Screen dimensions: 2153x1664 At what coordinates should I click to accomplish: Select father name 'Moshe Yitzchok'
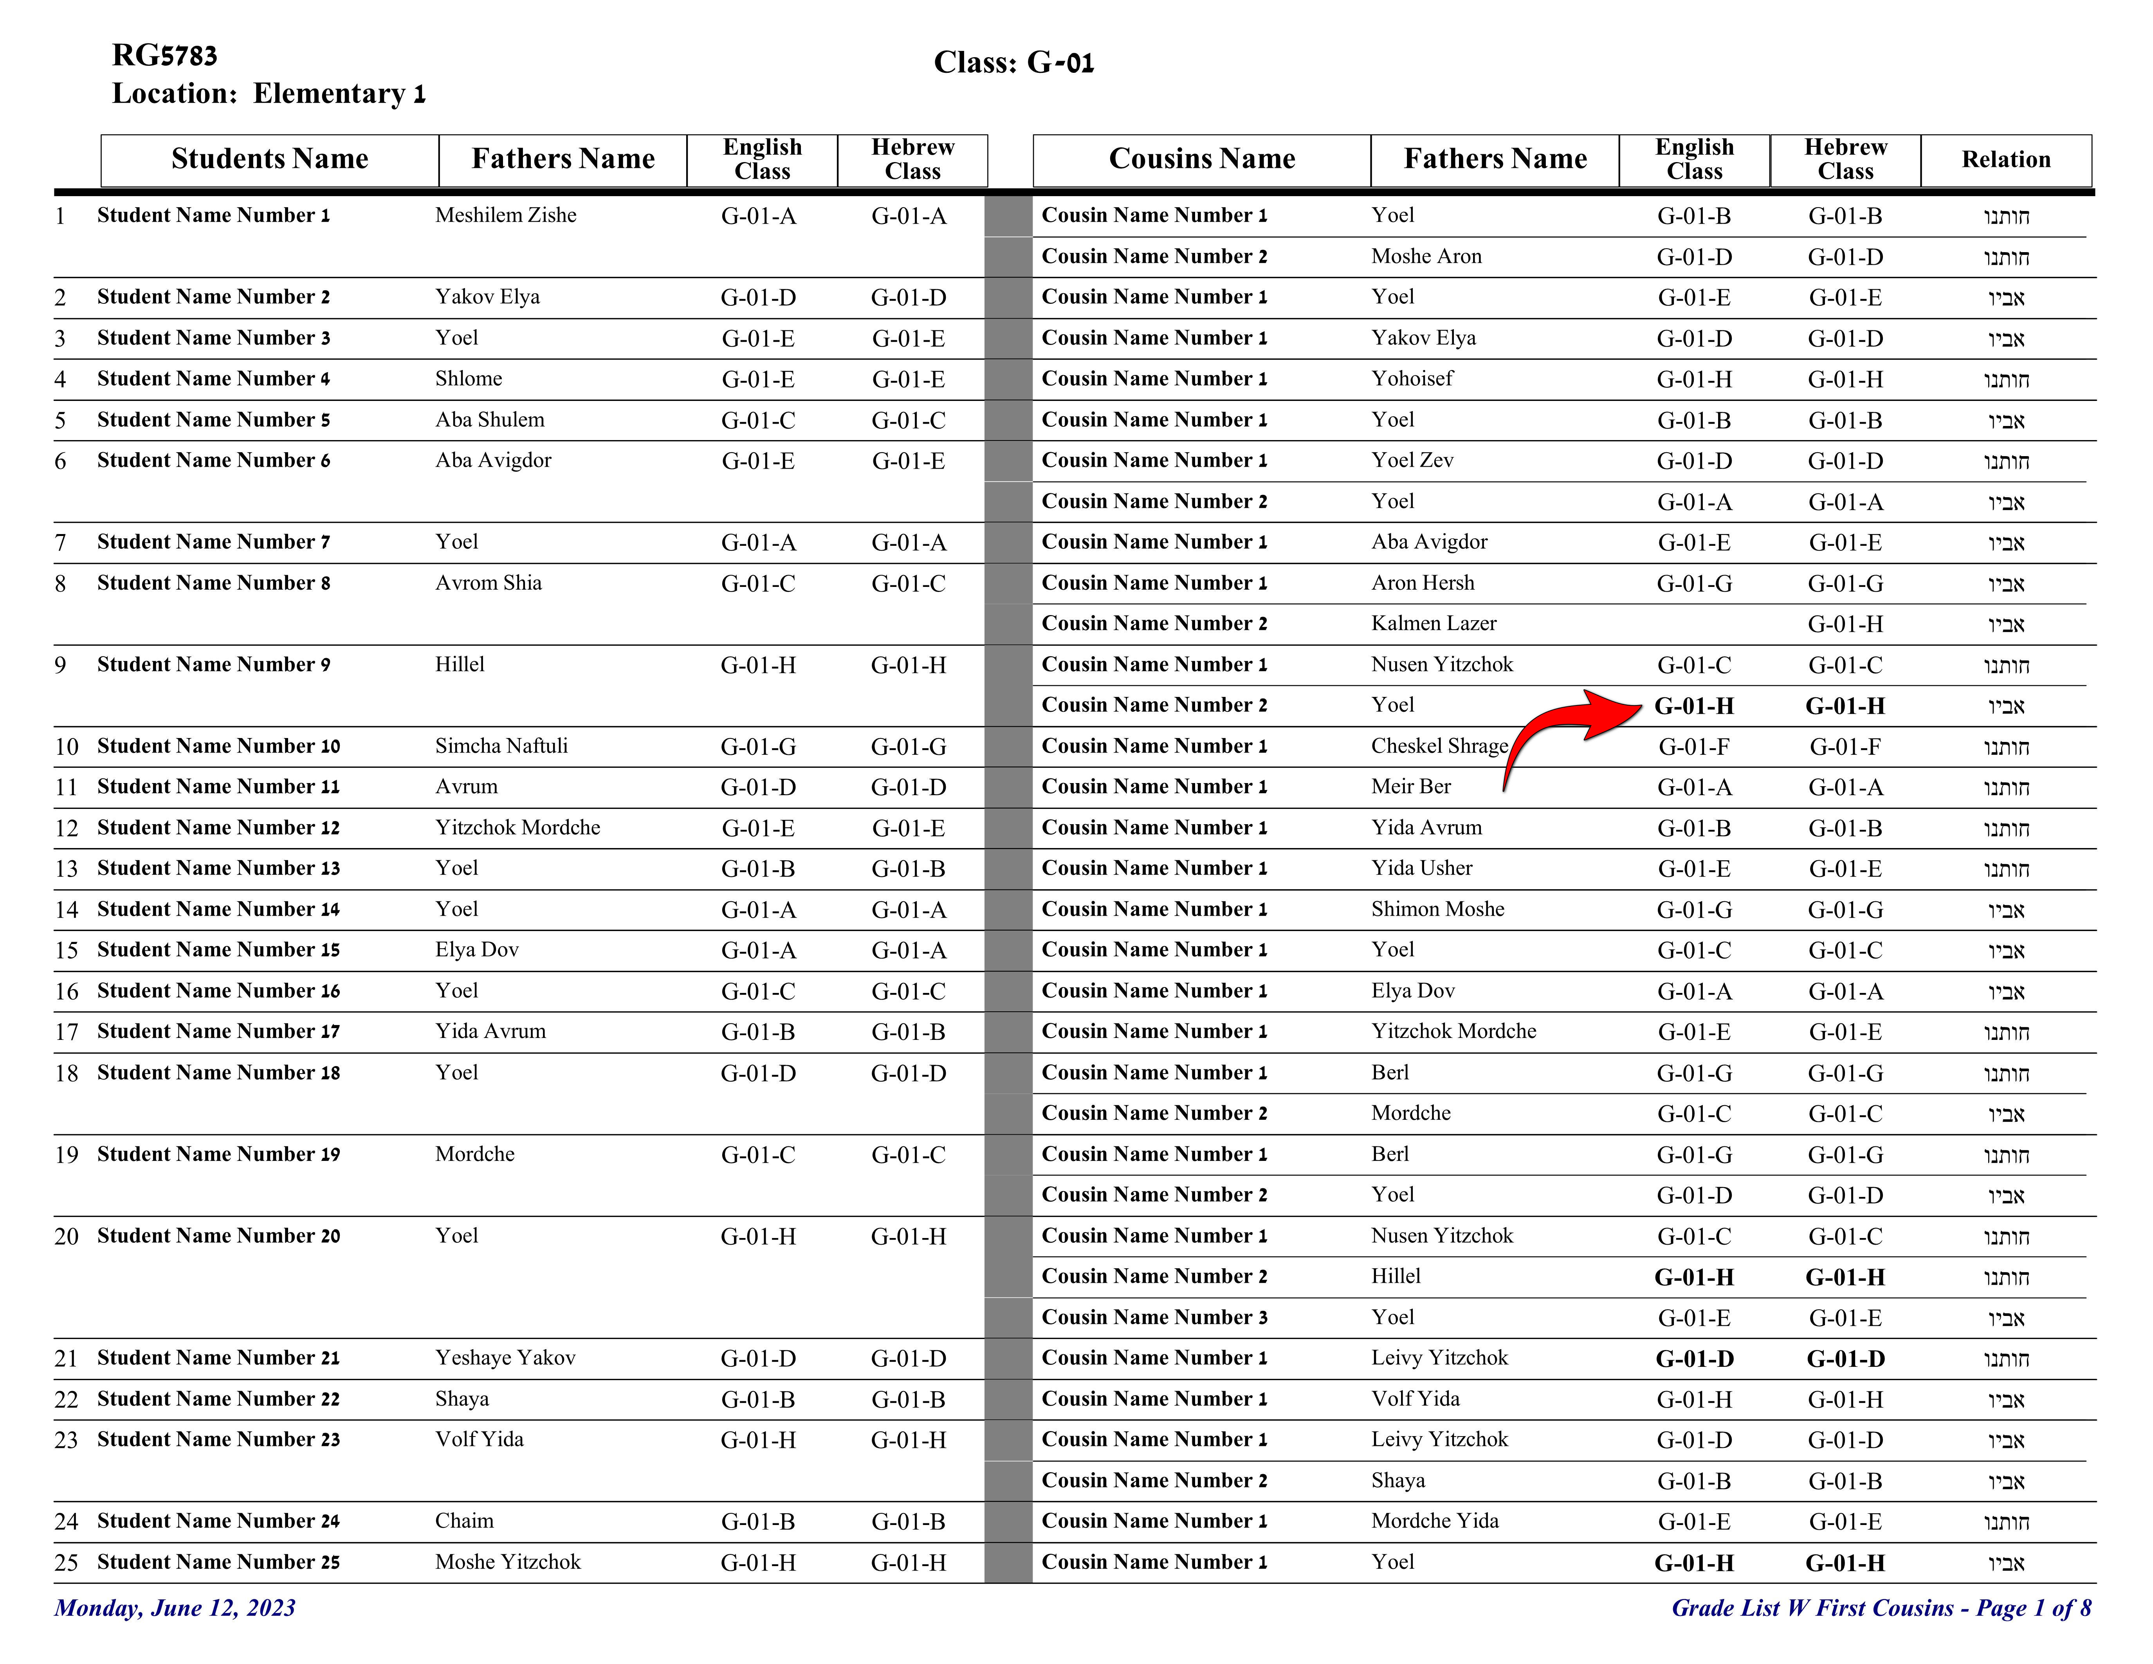click(x=508, y=1563)
